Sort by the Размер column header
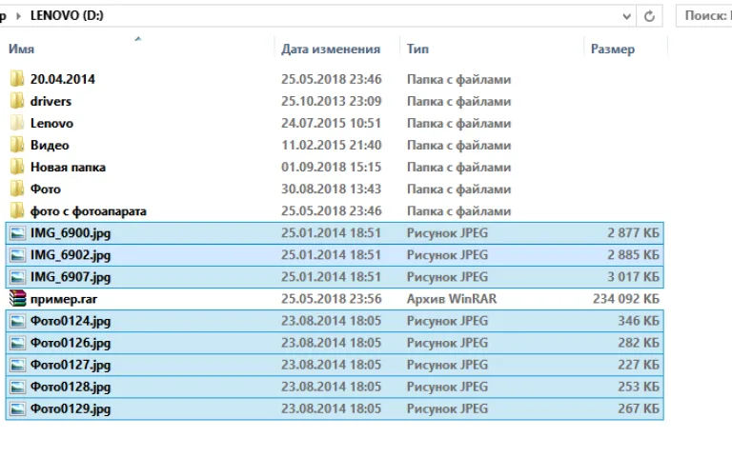Screen dimensions: 732x458 [x=613, y=49]
